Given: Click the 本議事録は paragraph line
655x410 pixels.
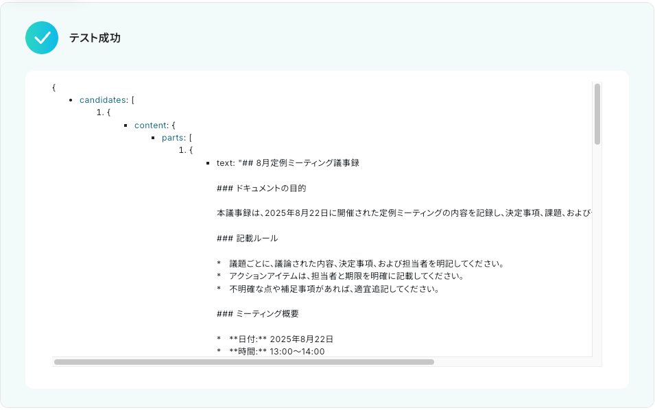Looking at the screenshot, I should (404, 213).
